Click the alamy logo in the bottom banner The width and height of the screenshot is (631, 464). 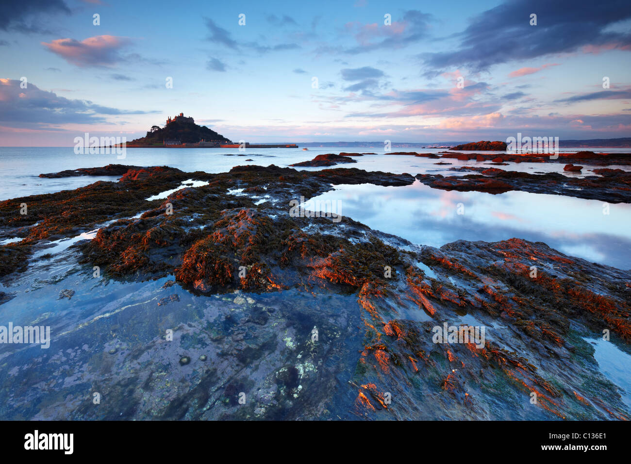[x=49, y=442]
